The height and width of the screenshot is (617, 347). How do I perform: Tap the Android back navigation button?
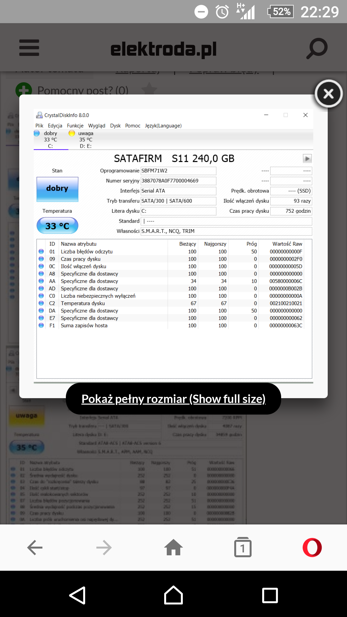coord(77,595)
